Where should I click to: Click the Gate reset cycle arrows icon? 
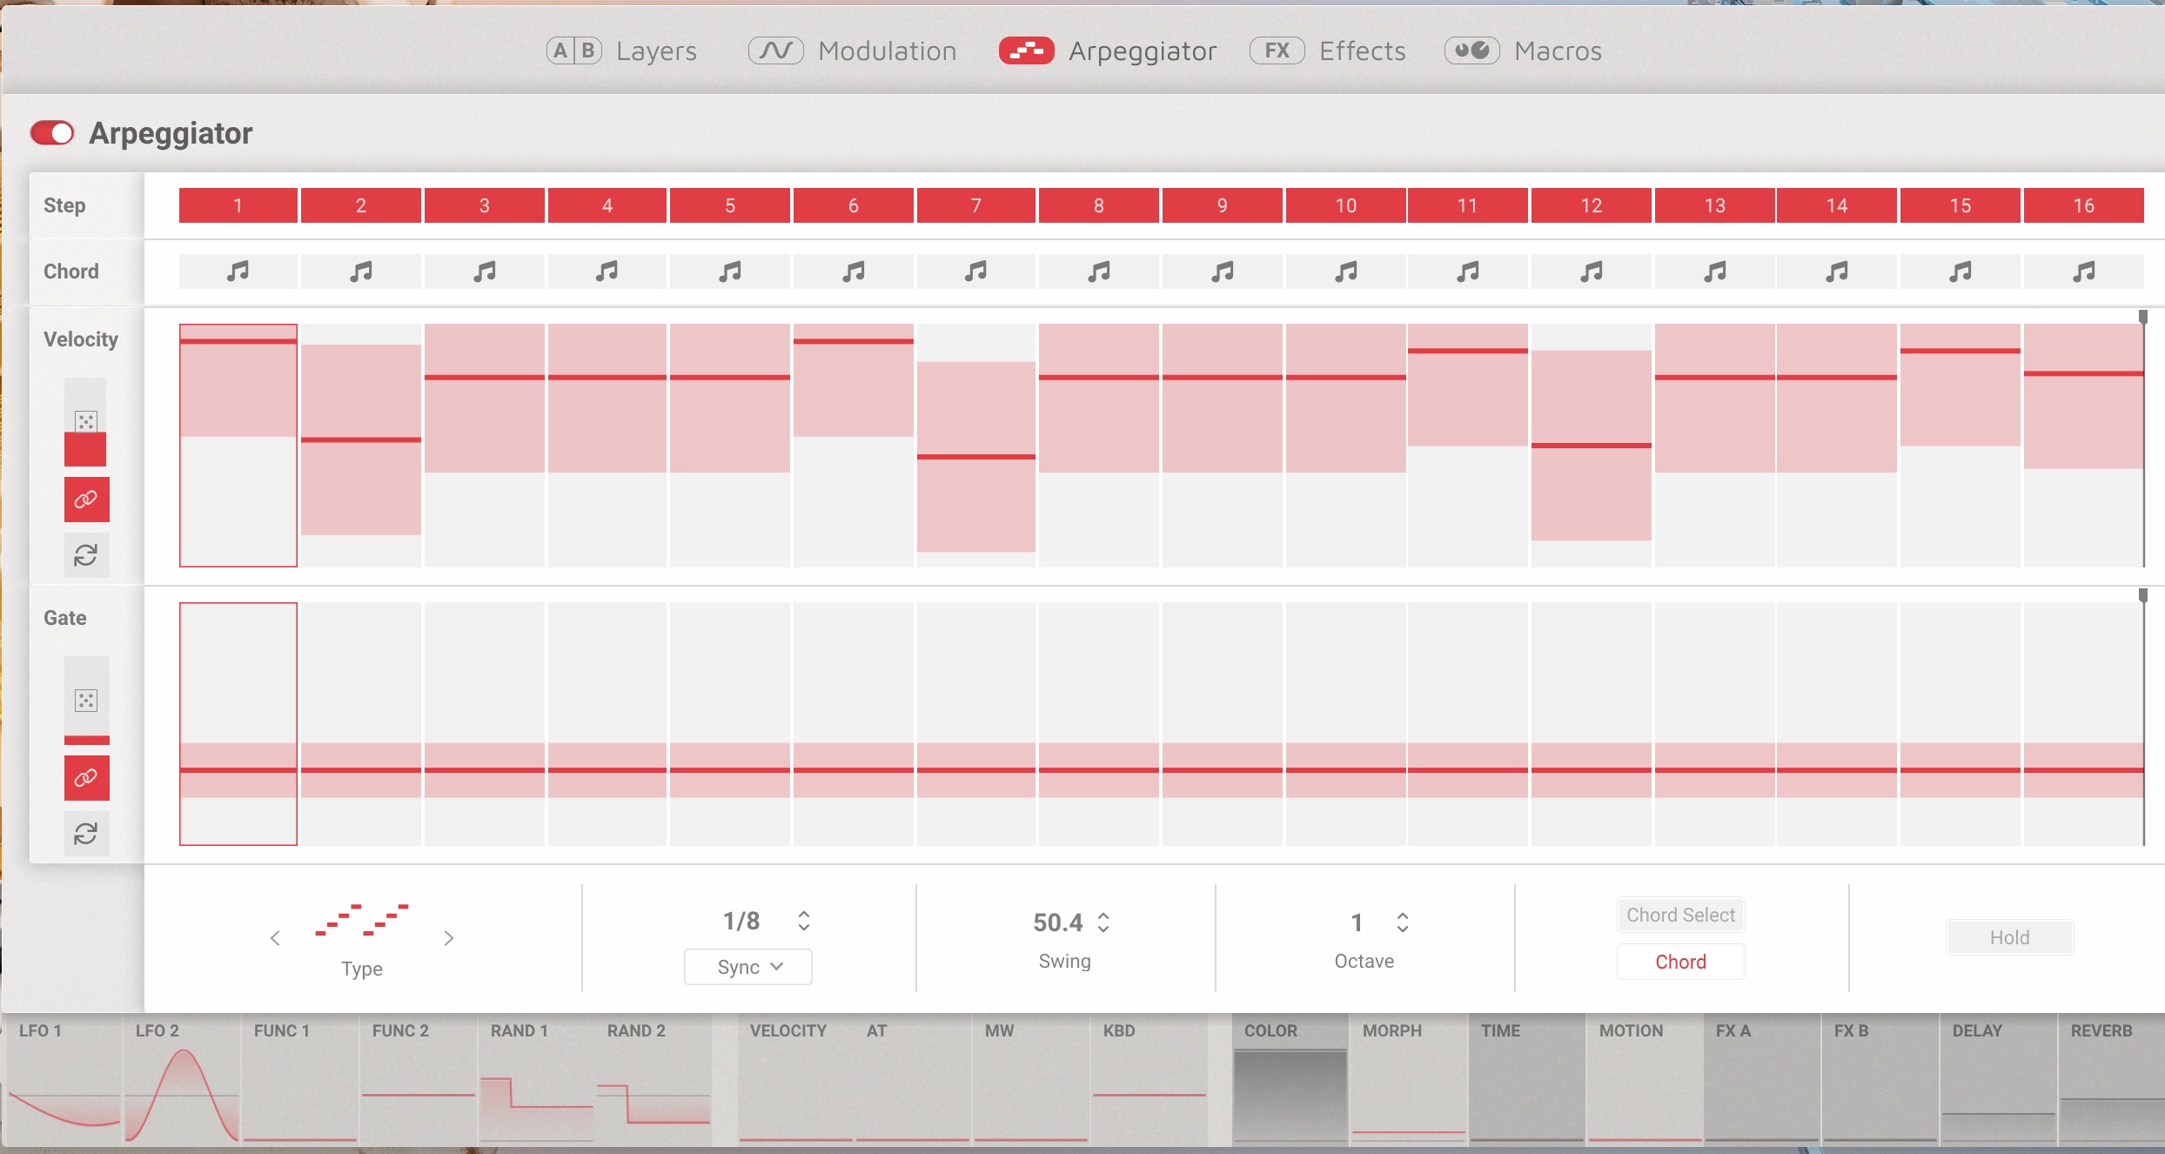pyautogui.click(x=86, y=834)
